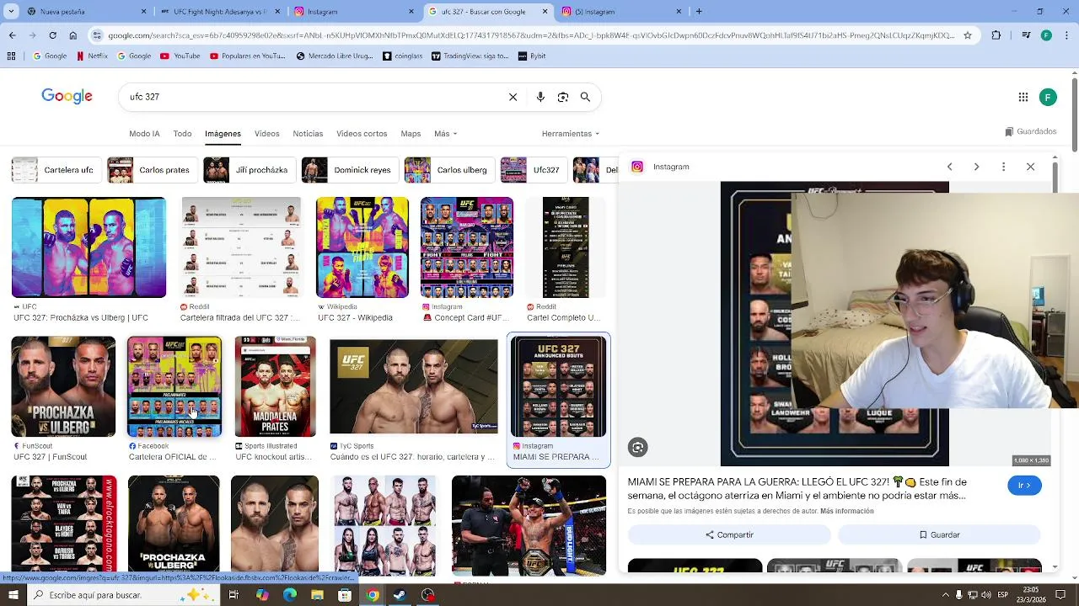Open the Google apps grid
This screenshot has height=606, width=1079.
tap(1023, 97)
